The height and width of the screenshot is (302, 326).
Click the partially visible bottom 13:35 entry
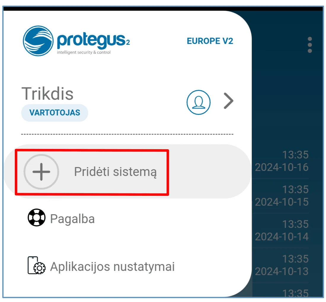[x=295, y=293]
